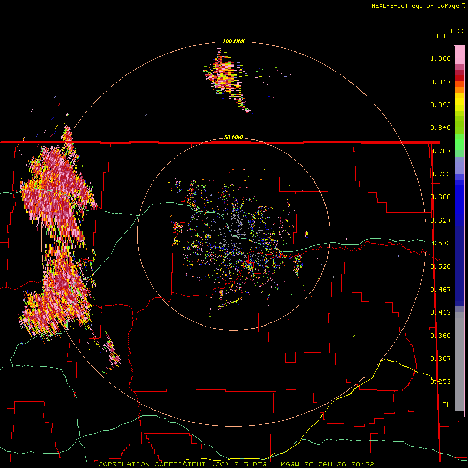This screenshot has width=468, height=468.
Task: Click the echo cluster just below 100 NMI label
Action: pos(227,80)
